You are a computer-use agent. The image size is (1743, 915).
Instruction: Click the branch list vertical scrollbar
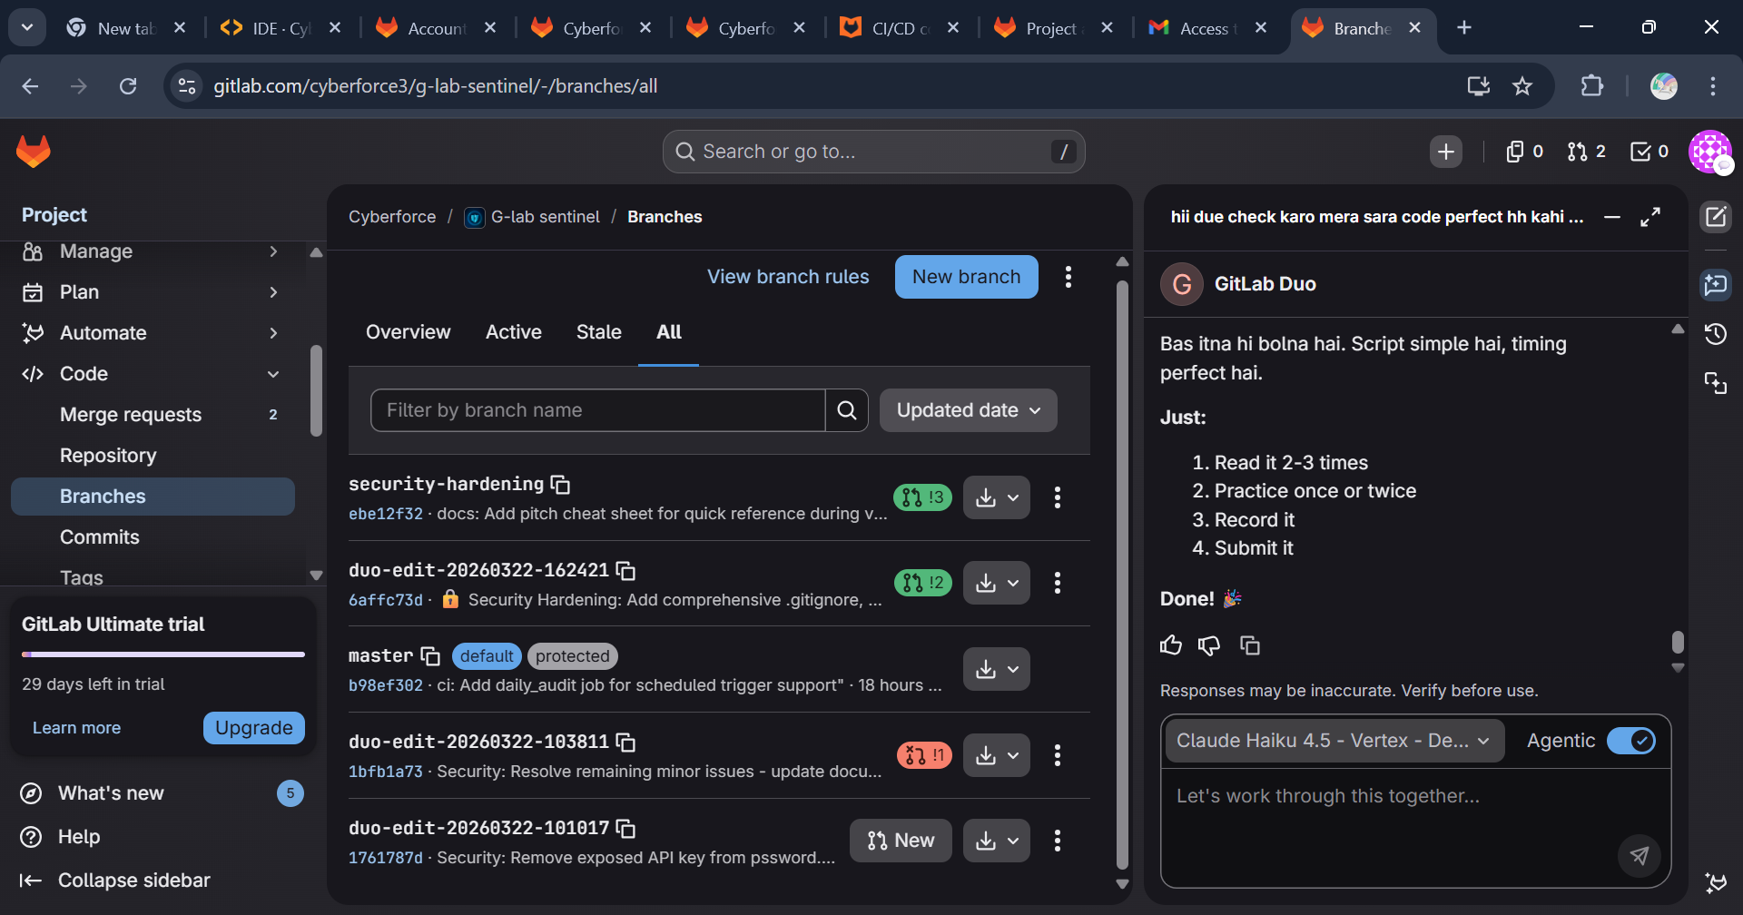coord(1122,574)
